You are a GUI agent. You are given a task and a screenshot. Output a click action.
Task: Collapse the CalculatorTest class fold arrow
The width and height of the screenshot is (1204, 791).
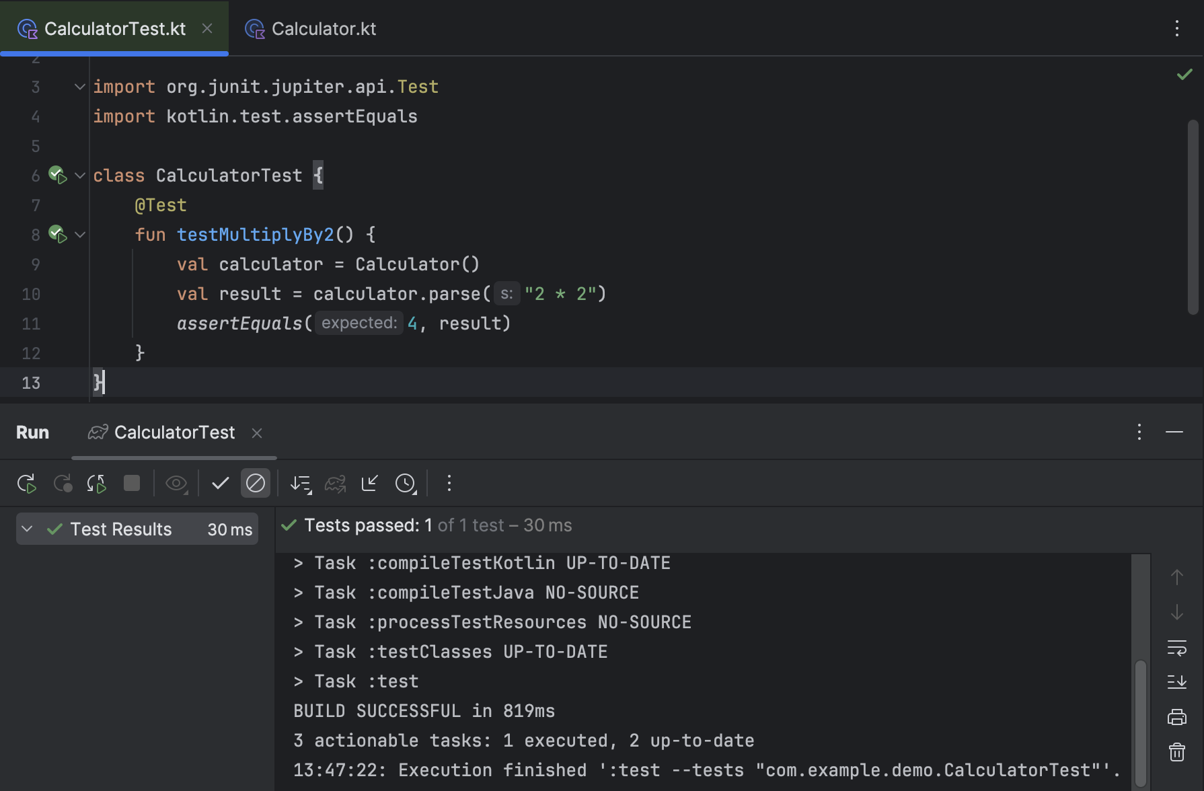point(79,176)
